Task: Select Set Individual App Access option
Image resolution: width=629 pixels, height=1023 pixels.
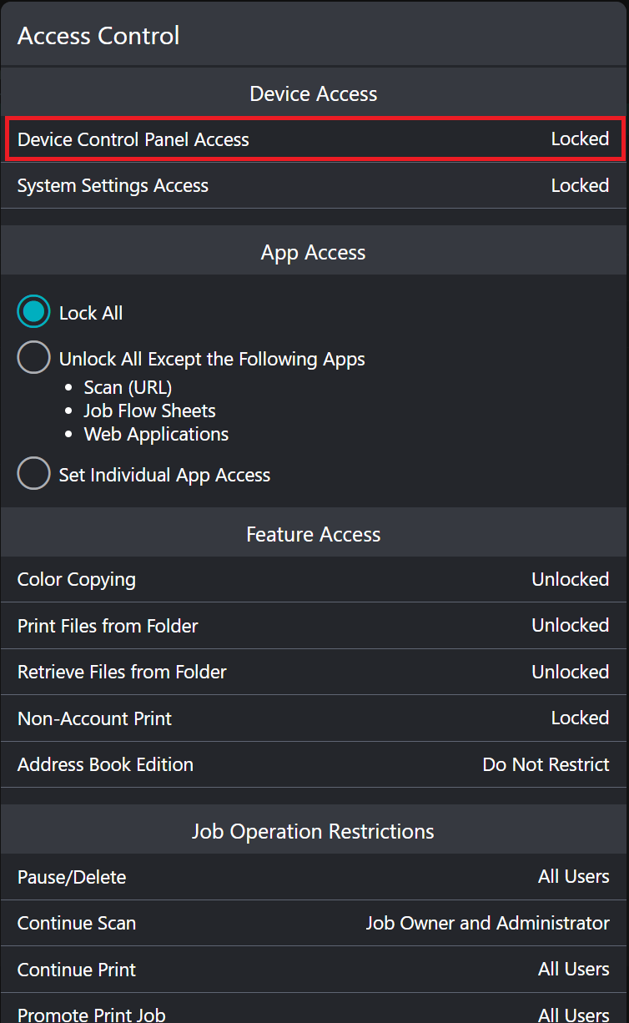Action: [34, 475]
